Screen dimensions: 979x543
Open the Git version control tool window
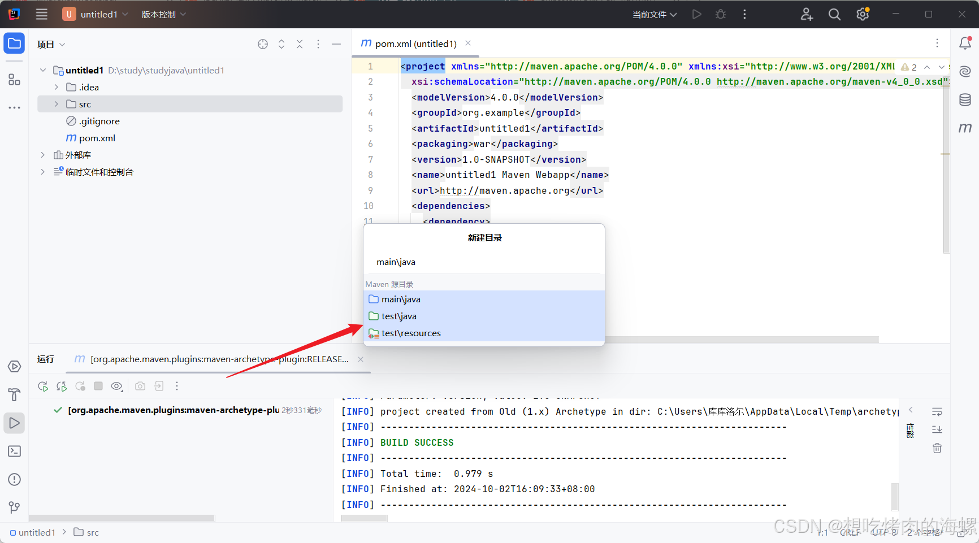pos(14,507)
